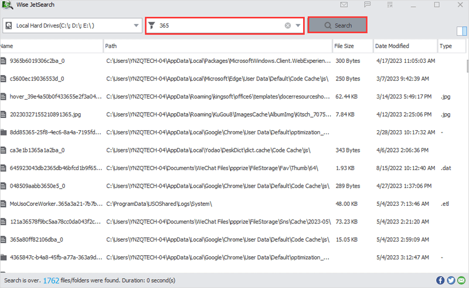Click the 48.00 KB file size cell

[x=346, y=204]
